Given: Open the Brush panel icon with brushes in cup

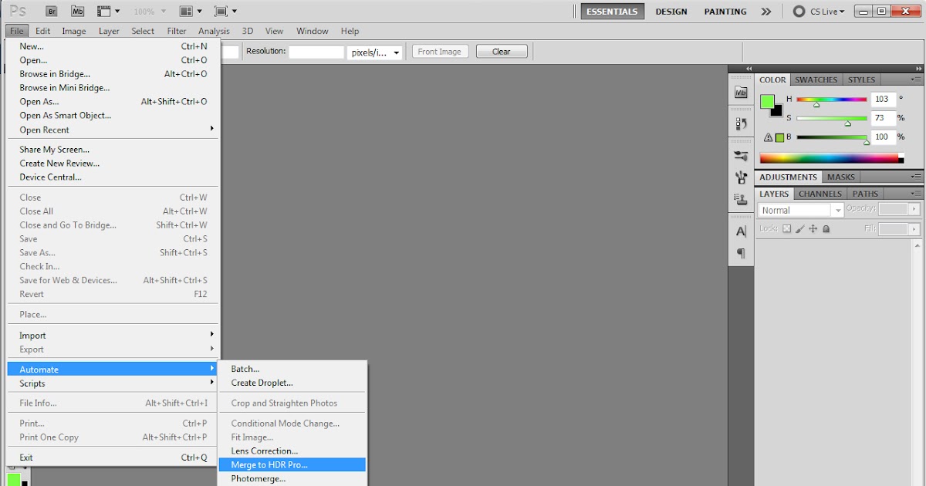Looking at the screenshot, I should click(x=742, y=177).
